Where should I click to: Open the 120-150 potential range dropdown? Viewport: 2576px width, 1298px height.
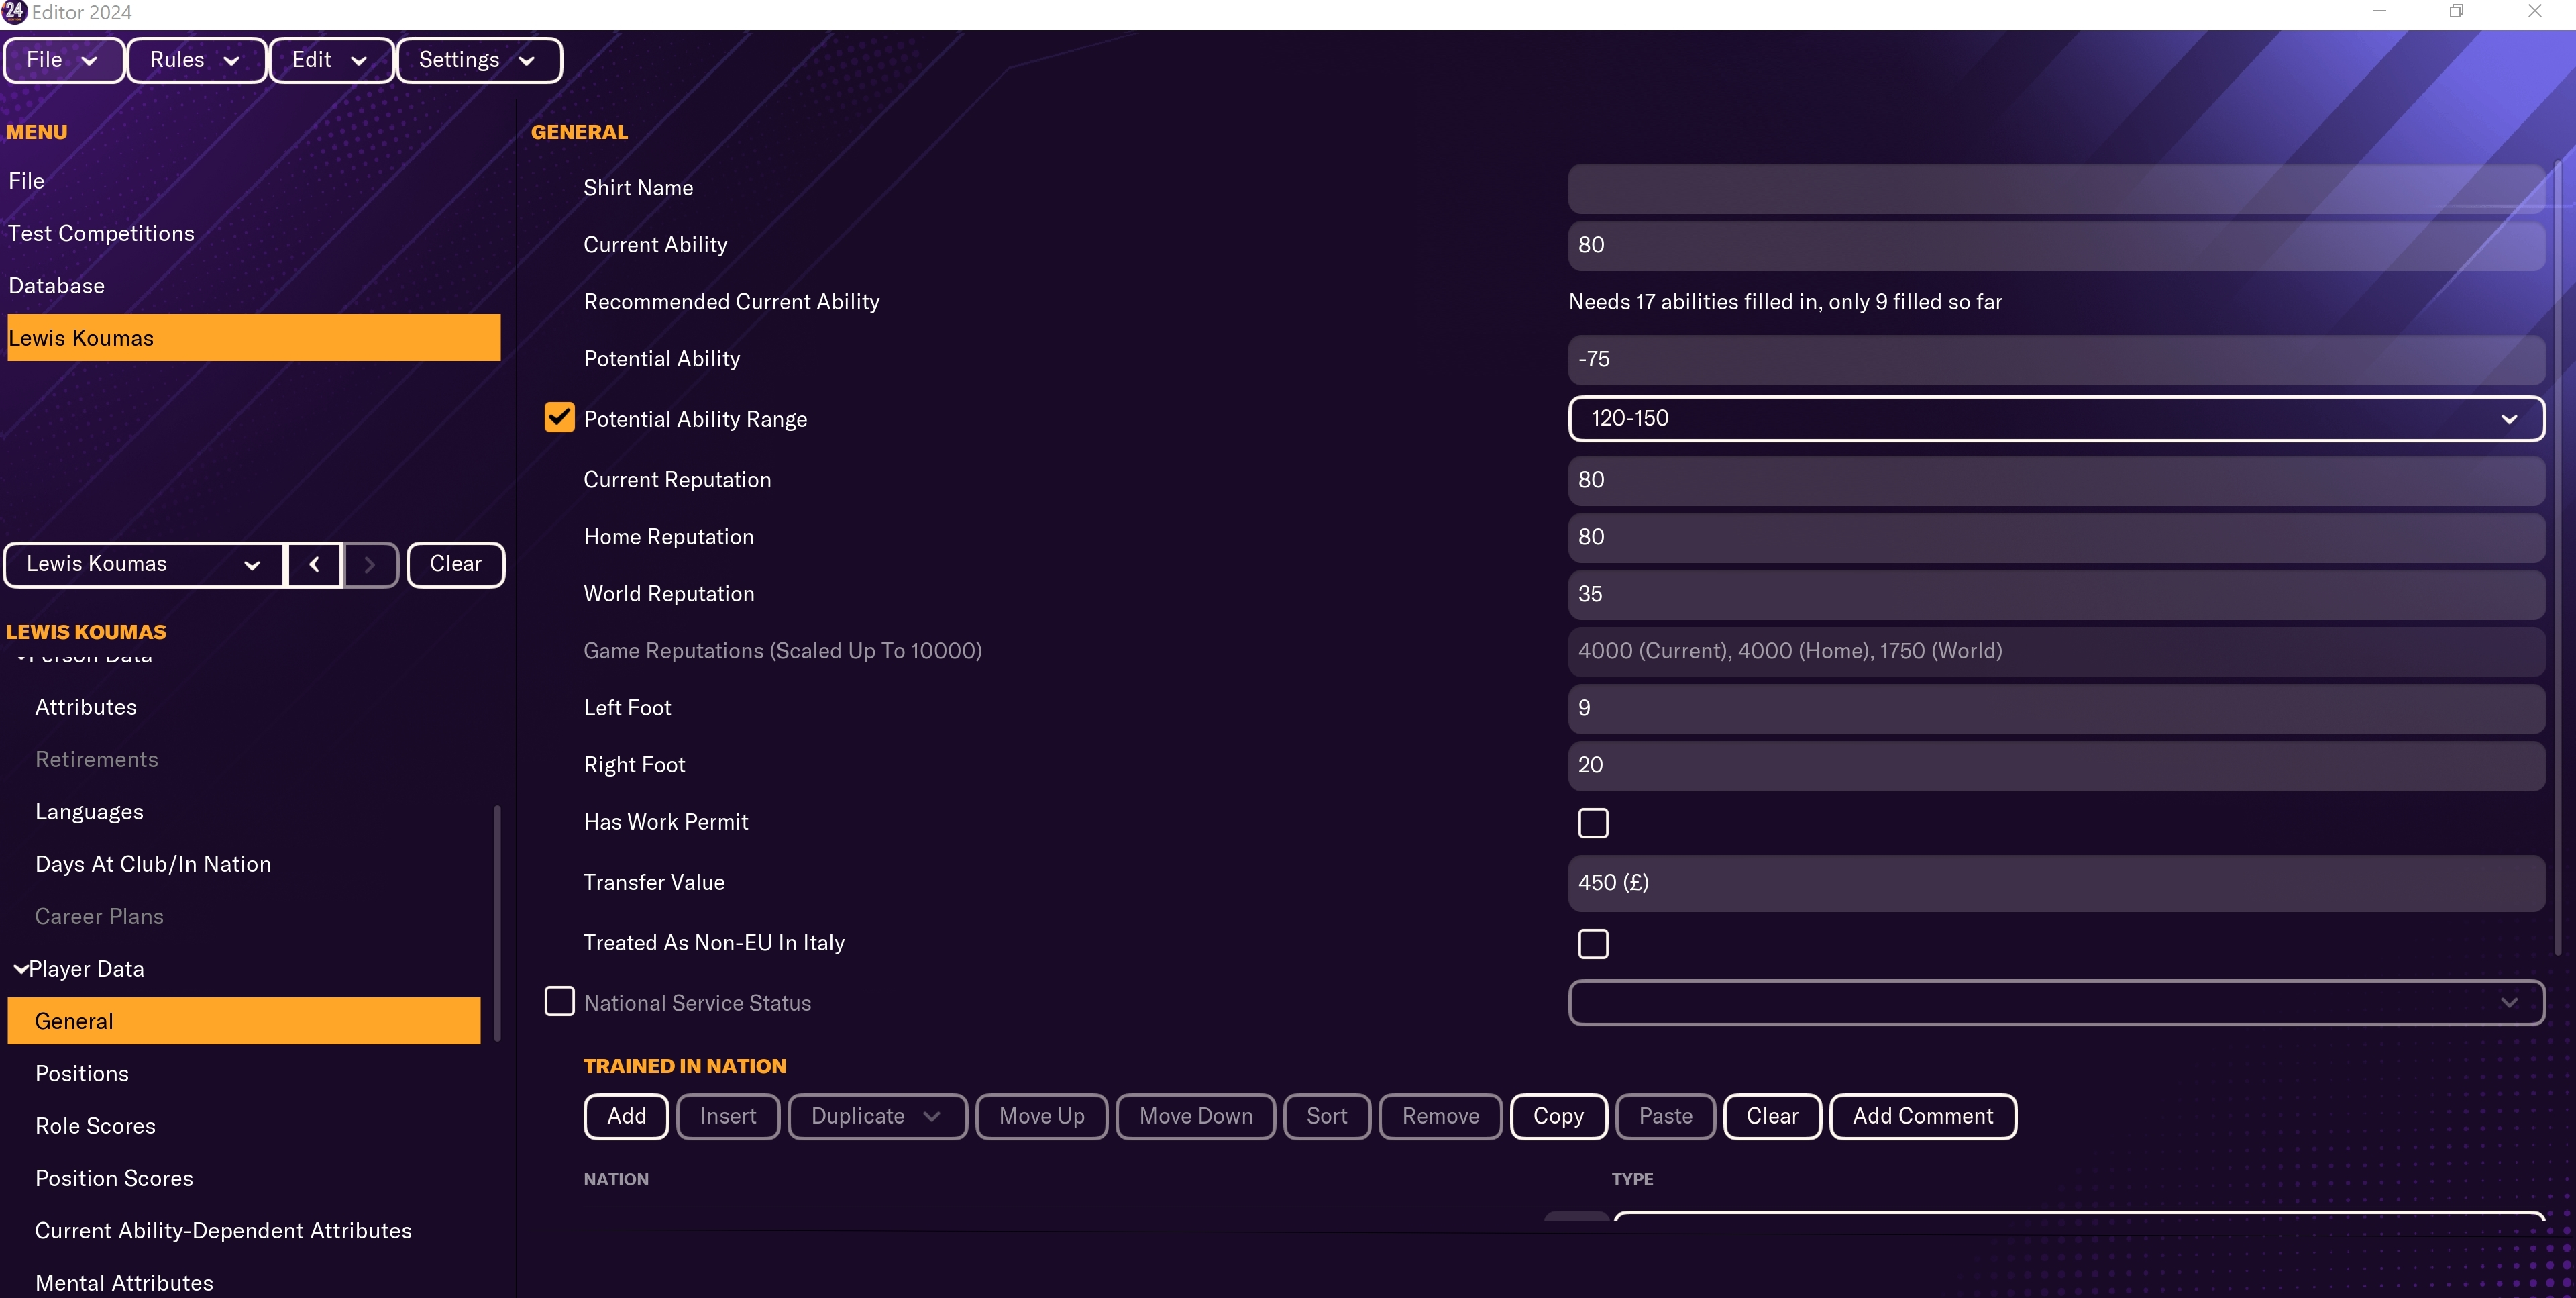tap(2056, 418)
